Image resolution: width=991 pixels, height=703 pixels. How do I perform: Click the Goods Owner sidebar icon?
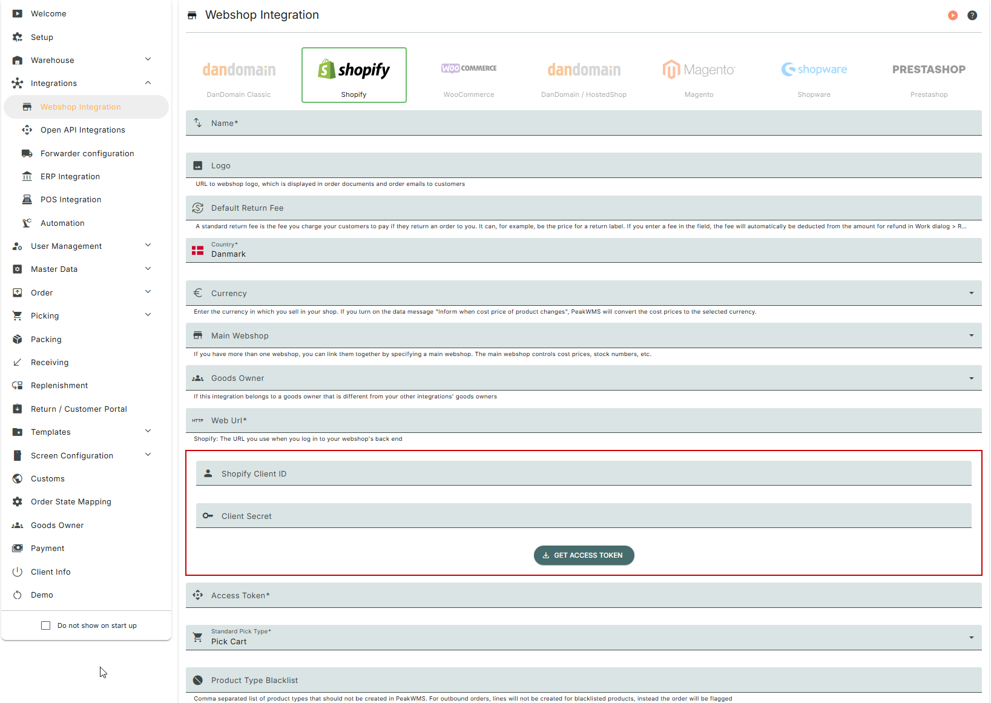pos(18,525)
